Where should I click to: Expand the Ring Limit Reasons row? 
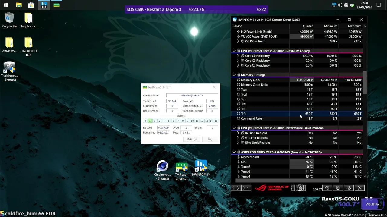click(x=238, y=143)
